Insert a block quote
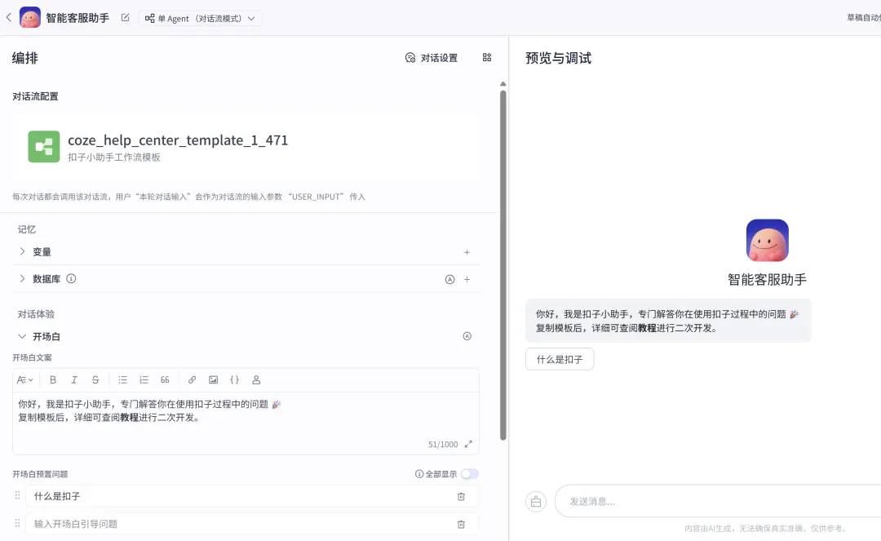Image resolution: width=881 pixels, height=541 pixels. coord(165,379)
